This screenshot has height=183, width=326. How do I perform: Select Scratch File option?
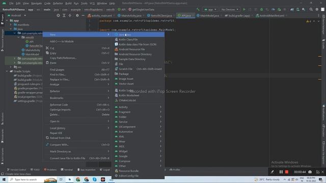[138, 69]
